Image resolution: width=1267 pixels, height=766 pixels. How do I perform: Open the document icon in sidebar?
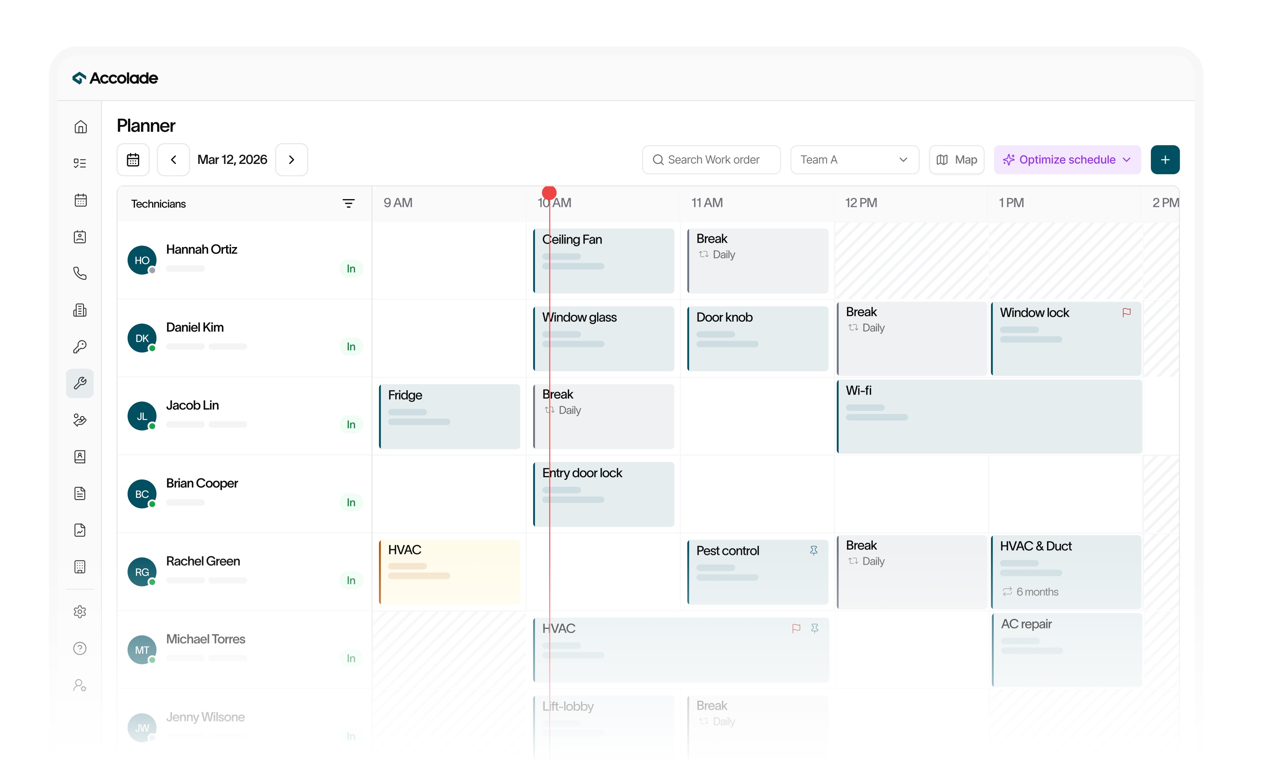(x=80, y=494)
